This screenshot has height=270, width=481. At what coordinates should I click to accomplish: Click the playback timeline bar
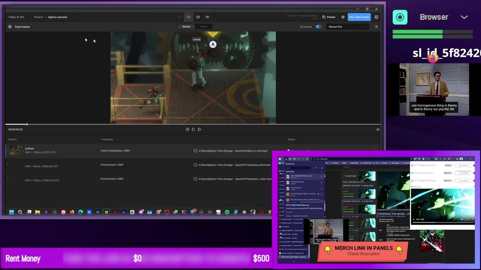(193, 124)
